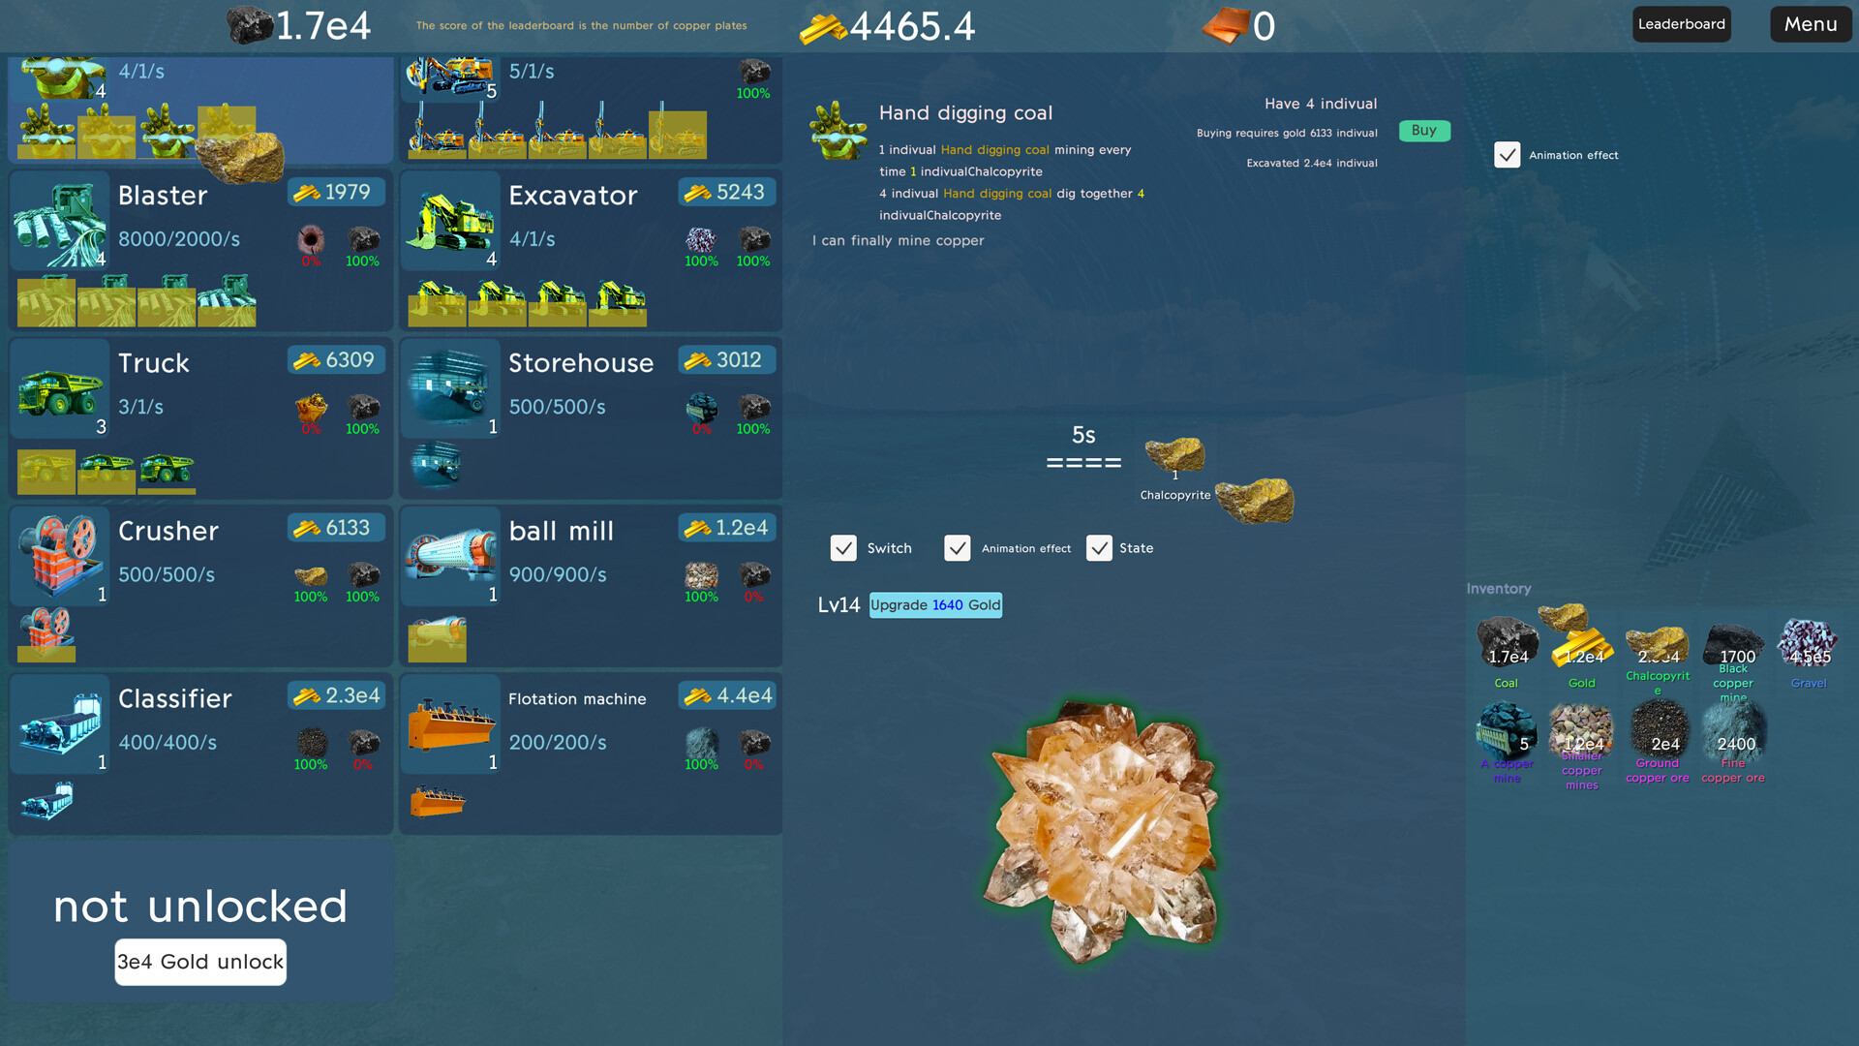
Task: Toggle the State checkbox
Action: coord(1099,548)
